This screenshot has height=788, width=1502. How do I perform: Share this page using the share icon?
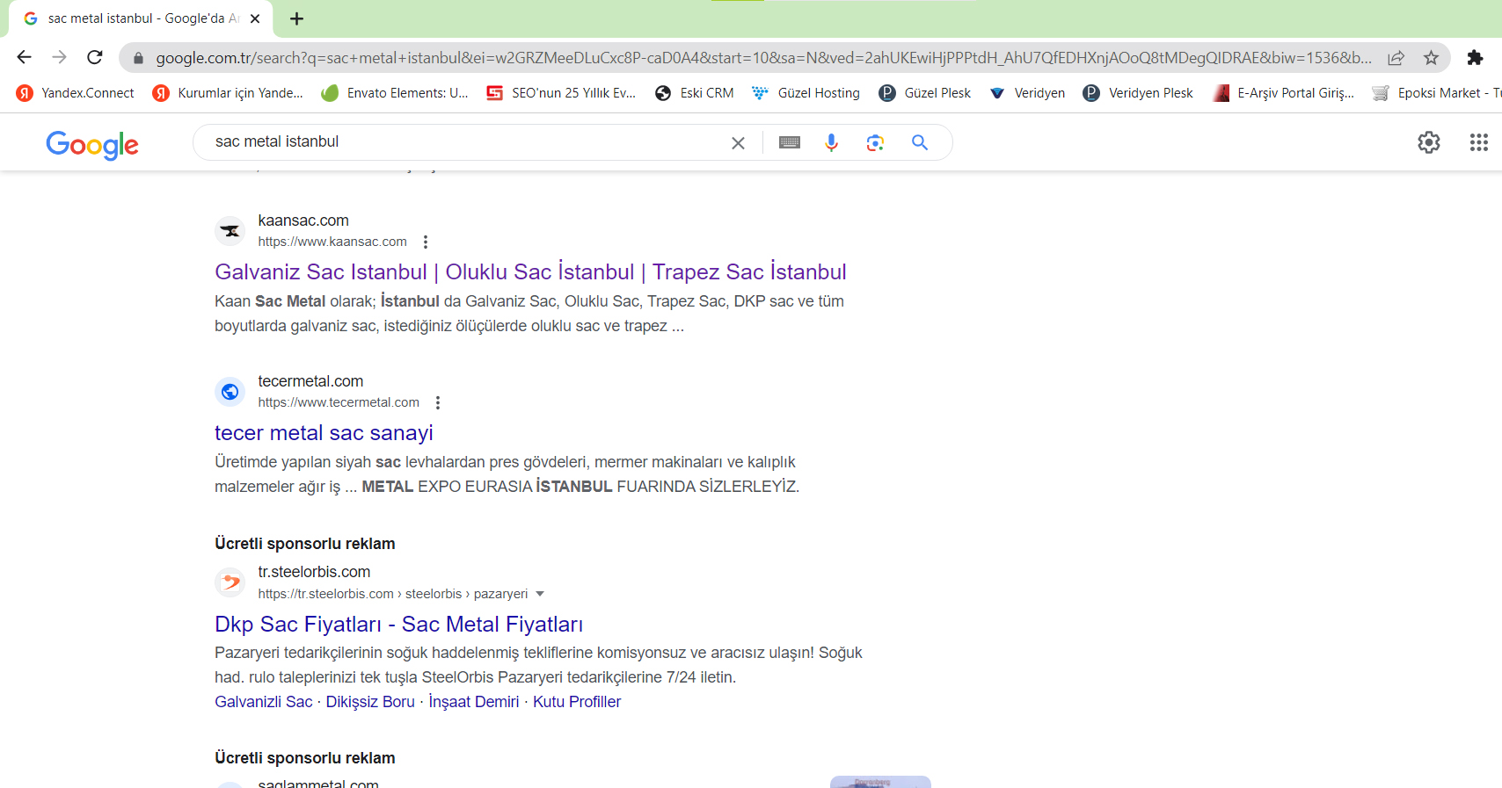pyautogui.click(x=1396, y=58)
